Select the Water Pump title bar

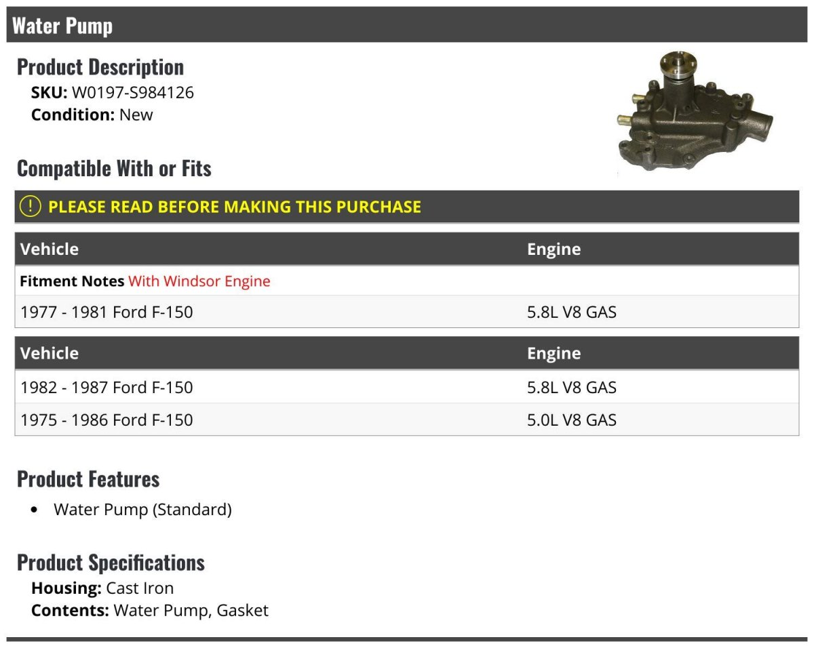tap(407, 25)
